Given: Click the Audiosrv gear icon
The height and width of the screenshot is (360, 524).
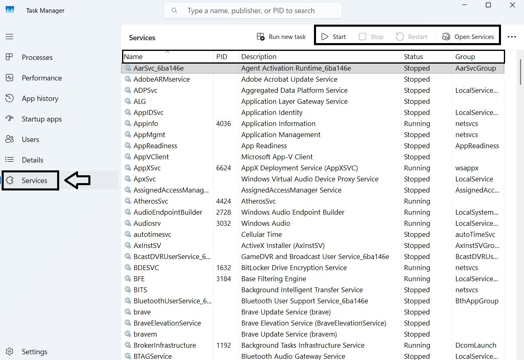Looking at the screenshot, I should coord(128,223).
